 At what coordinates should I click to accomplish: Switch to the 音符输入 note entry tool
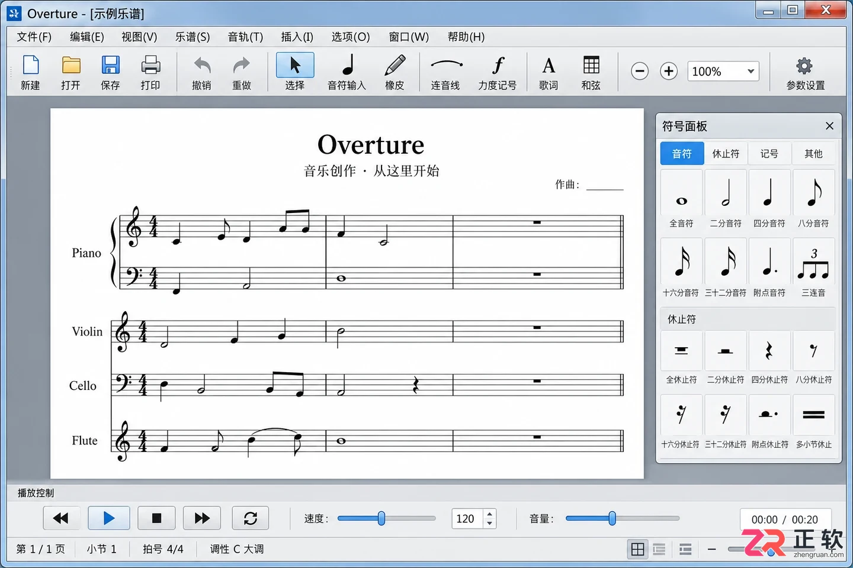[347, 72]
